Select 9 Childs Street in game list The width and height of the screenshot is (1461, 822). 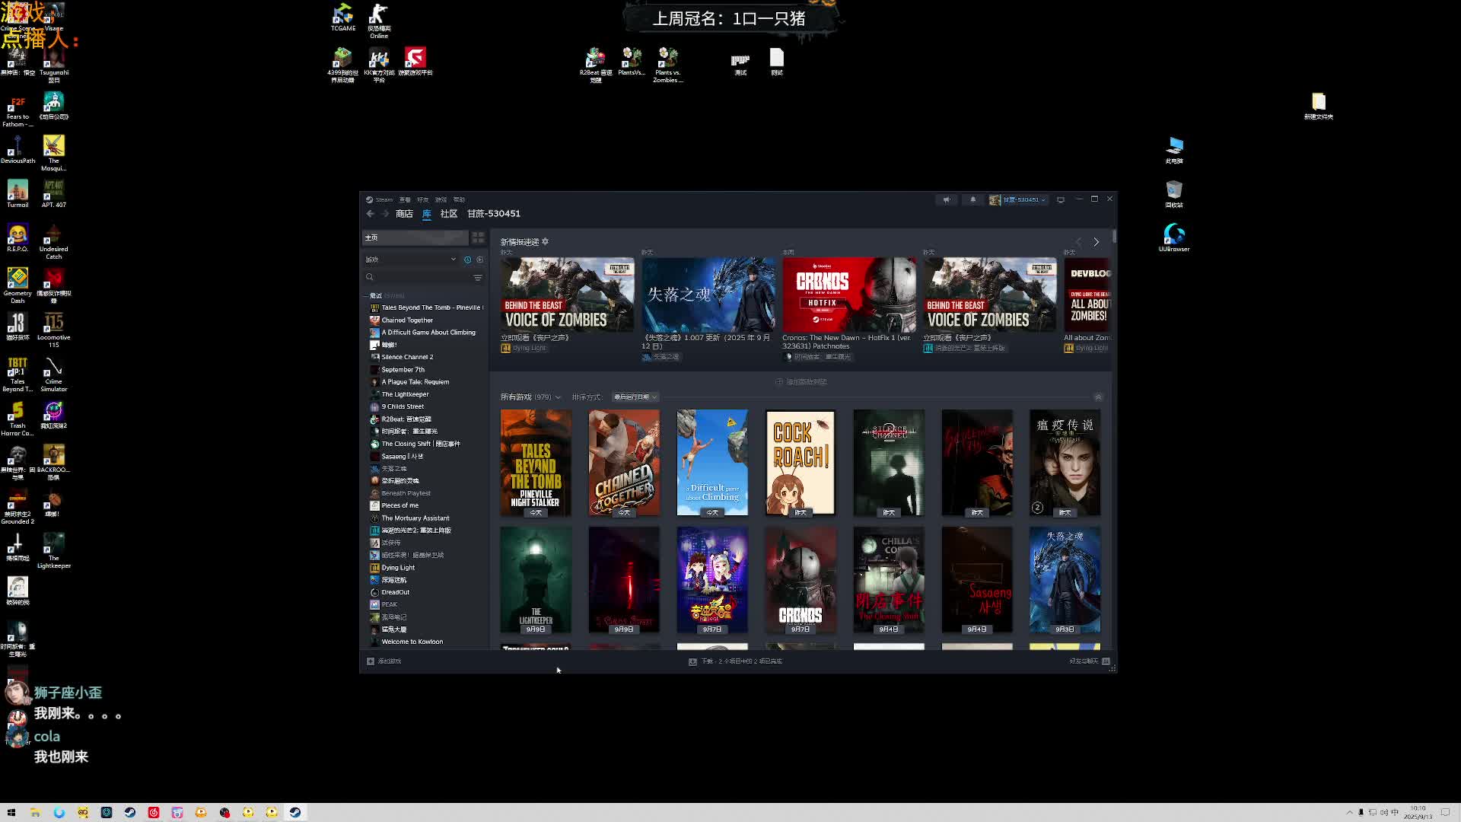point(403,406)
